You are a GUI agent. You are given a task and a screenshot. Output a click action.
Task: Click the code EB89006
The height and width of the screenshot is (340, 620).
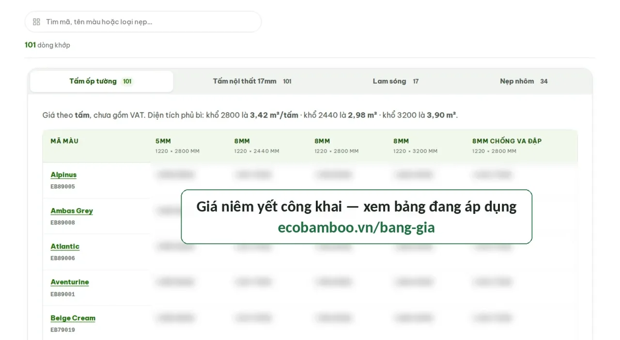coord(62,259)
